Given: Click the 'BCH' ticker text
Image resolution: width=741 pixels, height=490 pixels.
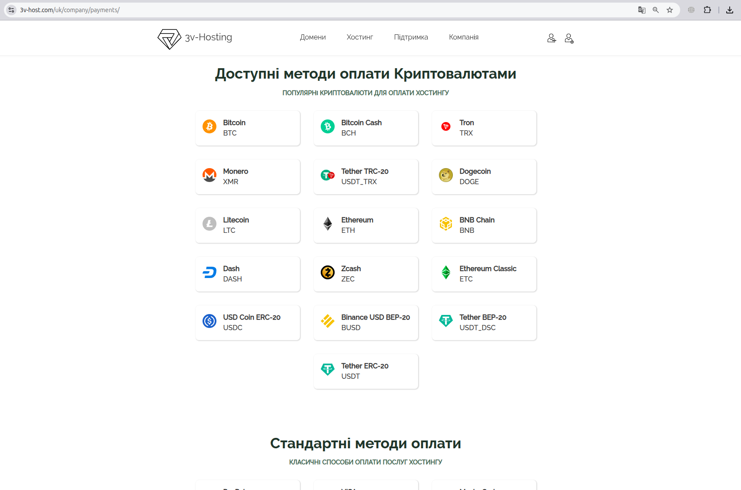Looking at the screenshot, I should point(349,133).
